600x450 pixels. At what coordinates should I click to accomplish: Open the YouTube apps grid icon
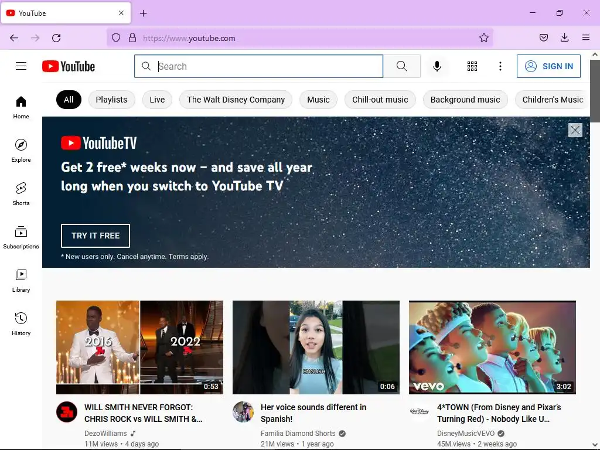(x=472, y=66)
